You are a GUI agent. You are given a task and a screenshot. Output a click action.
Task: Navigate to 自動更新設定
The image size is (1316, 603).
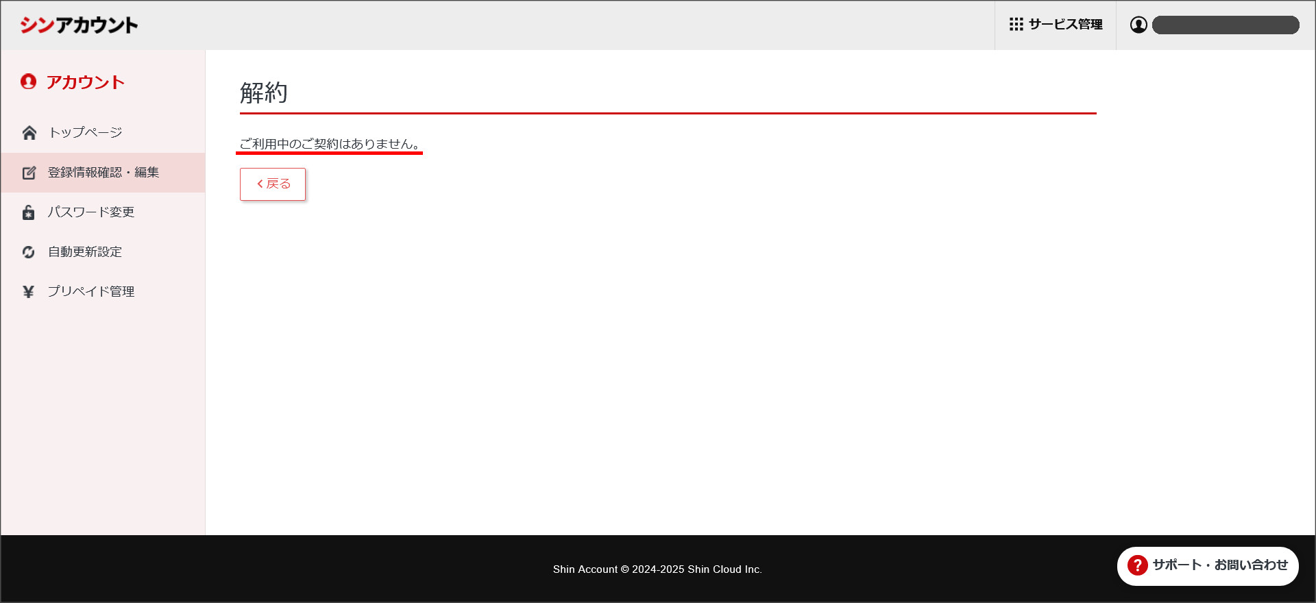[85, 252]
